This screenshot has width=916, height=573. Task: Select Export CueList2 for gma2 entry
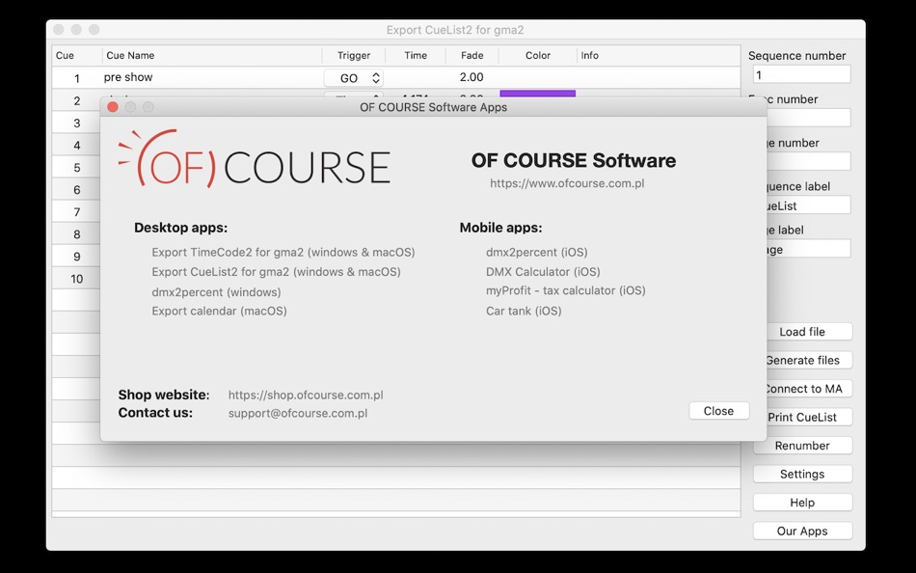coord(277,272)
